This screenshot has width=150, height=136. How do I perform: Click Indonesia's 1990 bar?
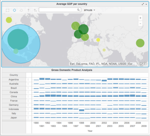pos(36,109)
